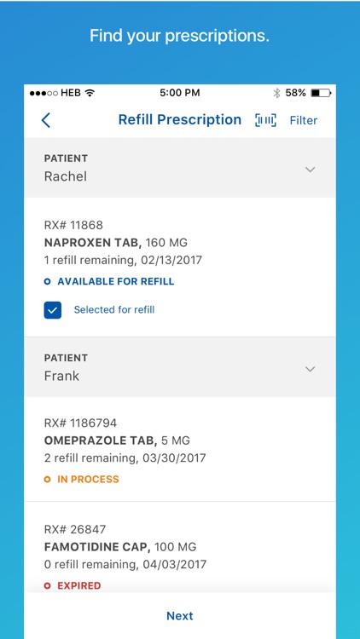Tap the 5:00 PM status bar clock
The image size is (360, 639).
(x=180, y=93)
